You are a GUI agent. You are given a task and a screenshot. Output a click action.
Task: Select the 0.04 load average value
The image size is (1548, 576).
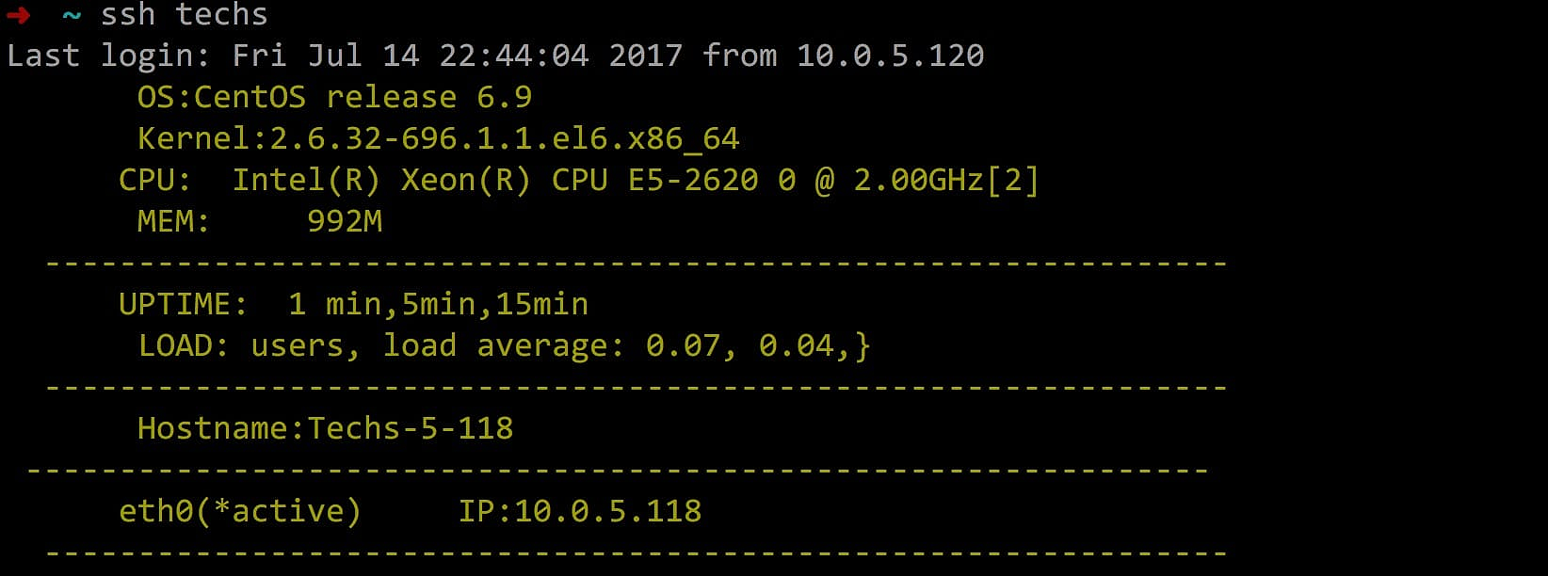coord(796,345)
